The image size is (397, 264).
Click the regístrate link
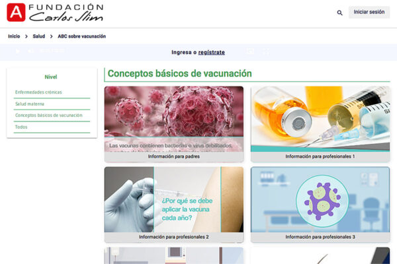click(x=211, y=52)
